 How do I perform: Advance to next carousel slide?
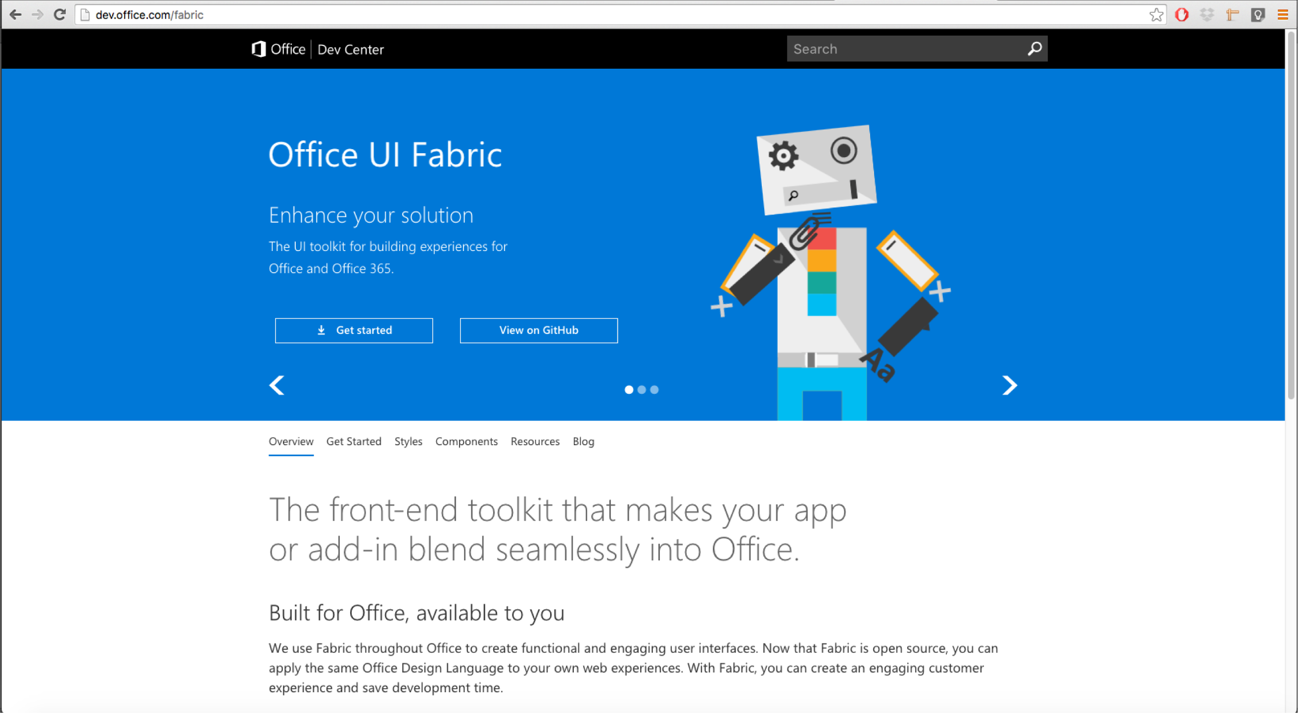(x=1009, y=385)
